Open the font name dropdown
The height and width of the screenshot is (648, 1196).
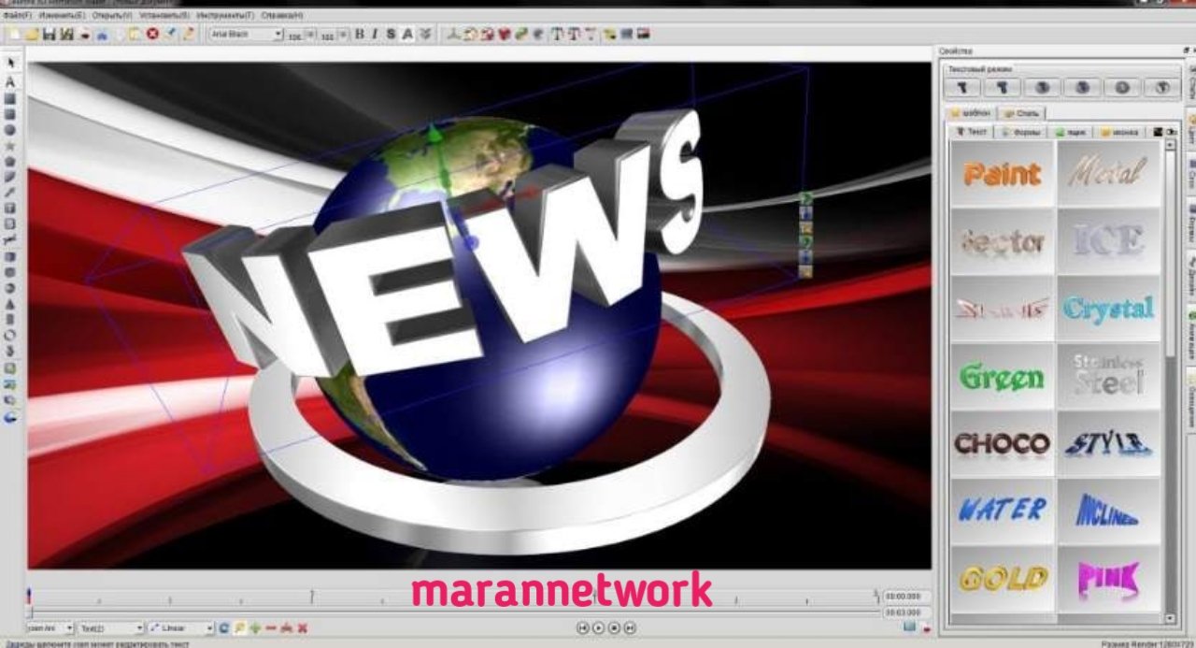pyautogui.click(x=246, y=34)
